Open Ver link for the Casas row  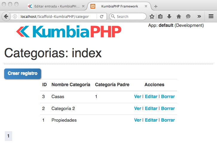click(138, 97)
